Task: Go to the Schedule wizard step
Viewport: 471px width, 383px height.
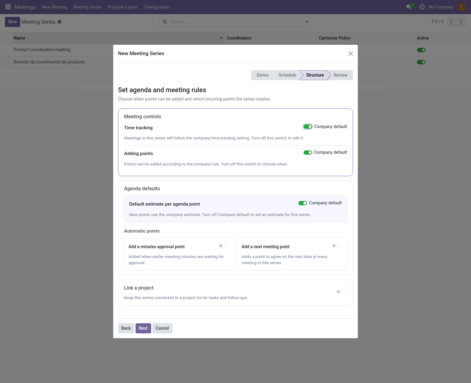Action: [x=287, y=75]
